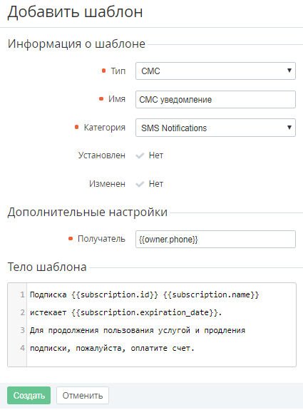
Task: Open the Тип dropdown showing СМС
Action: pyautogui.click(x=215, y=71)
